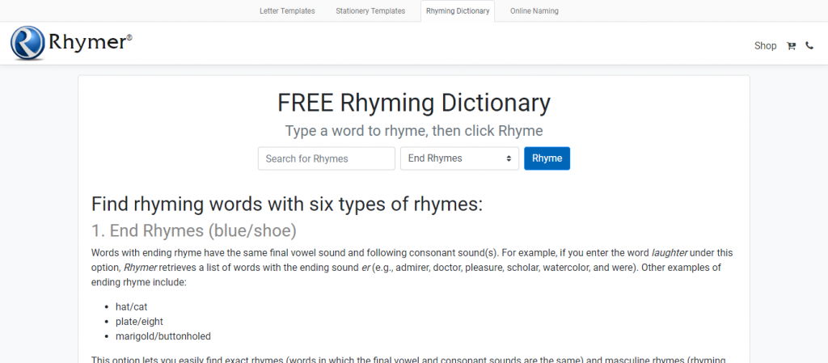Image resolution: width=828 pixels, height=363 pixels.
Task: Click 'Type a word to rhyme' subtitle
Action: point(414,131)
